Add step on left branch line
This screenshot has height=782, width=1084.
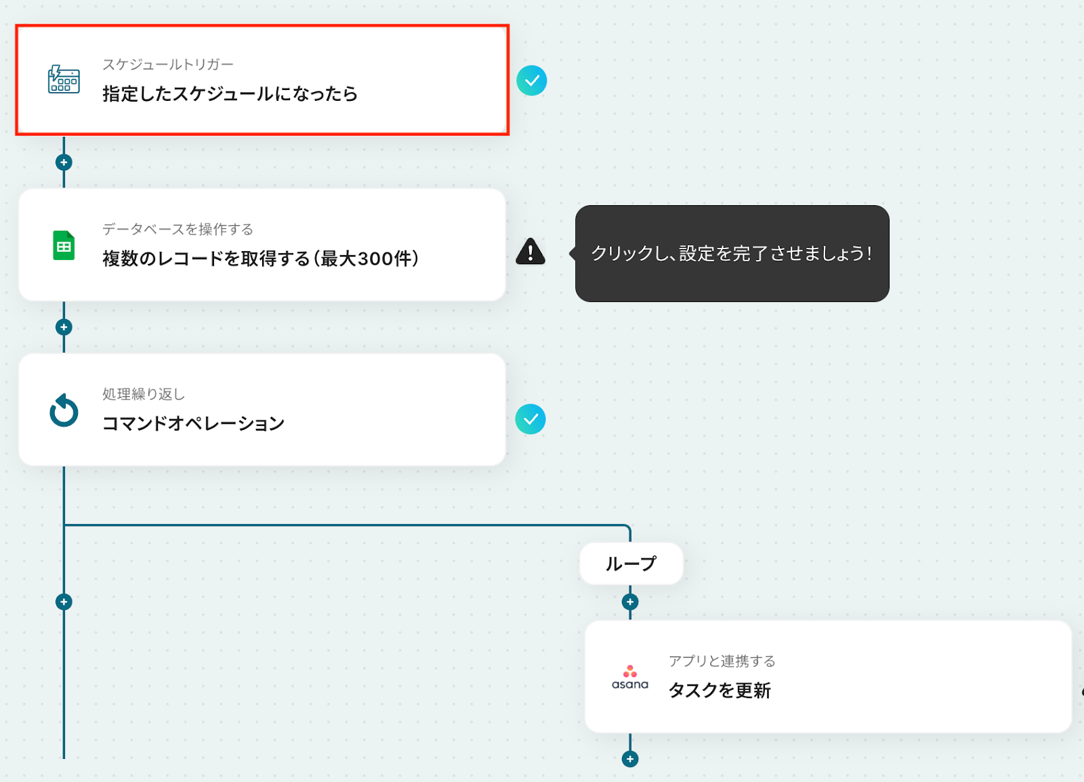coord(64,602)
